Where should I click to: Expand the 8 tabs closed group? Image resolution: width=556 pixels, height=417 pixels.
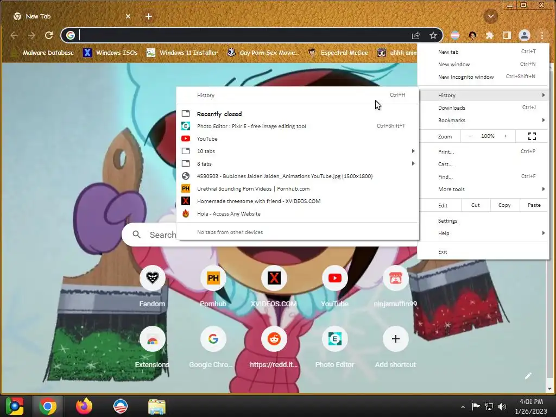tap(298, 163)
